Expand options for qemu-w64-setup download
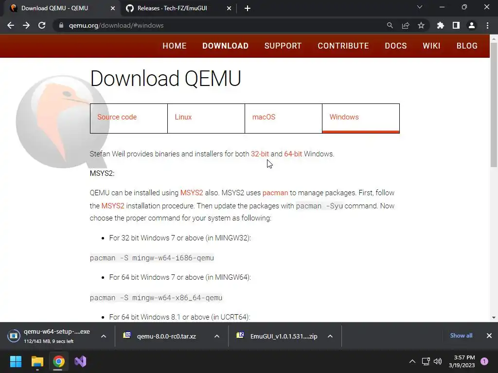Viewport: 498px width, 373px height. pyautogui.click(x=104, y=336)
